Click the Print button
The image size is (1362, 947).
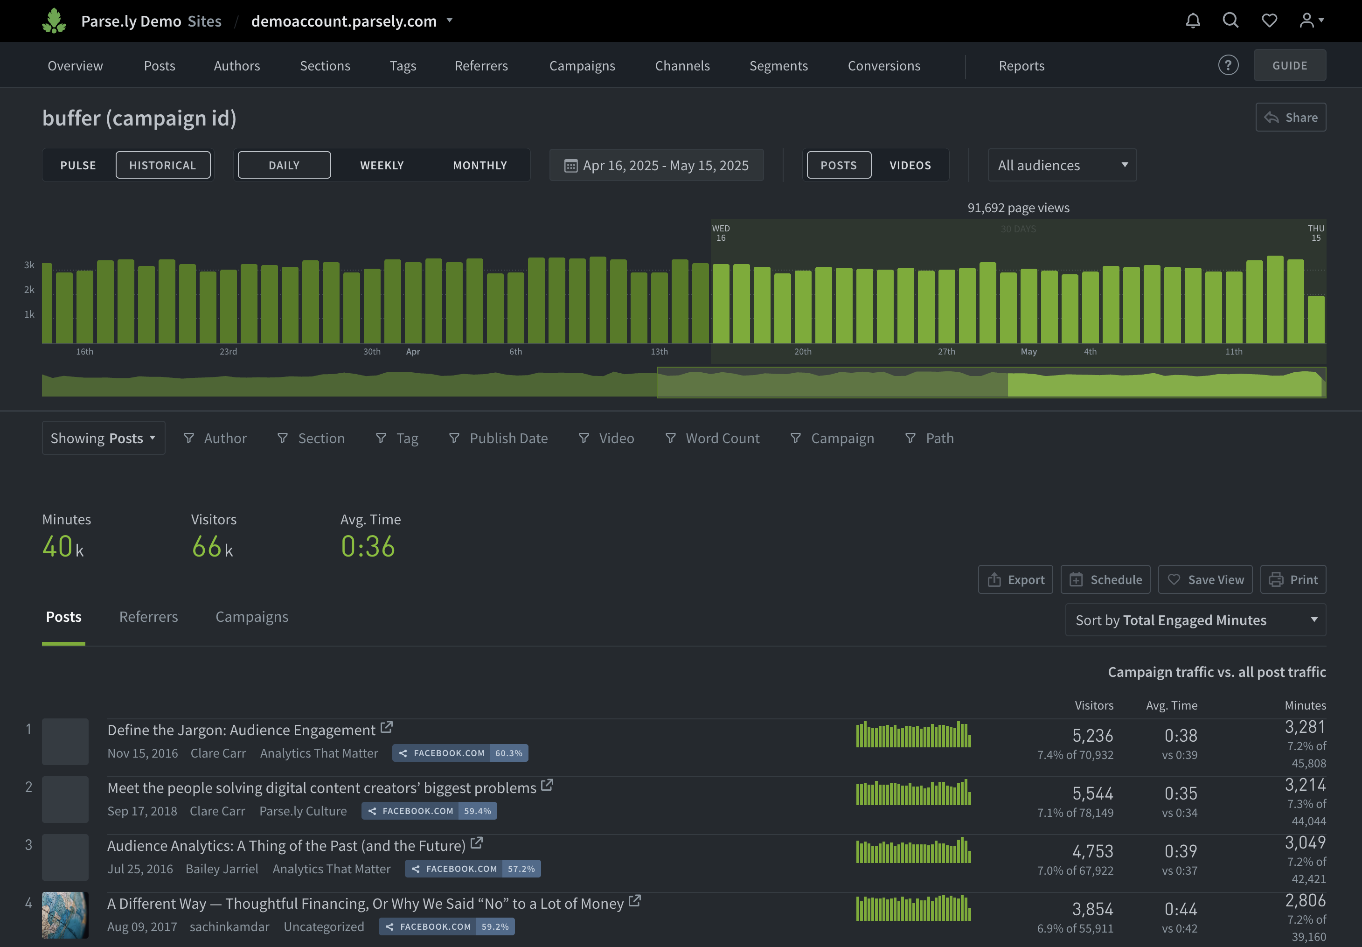1293,579
